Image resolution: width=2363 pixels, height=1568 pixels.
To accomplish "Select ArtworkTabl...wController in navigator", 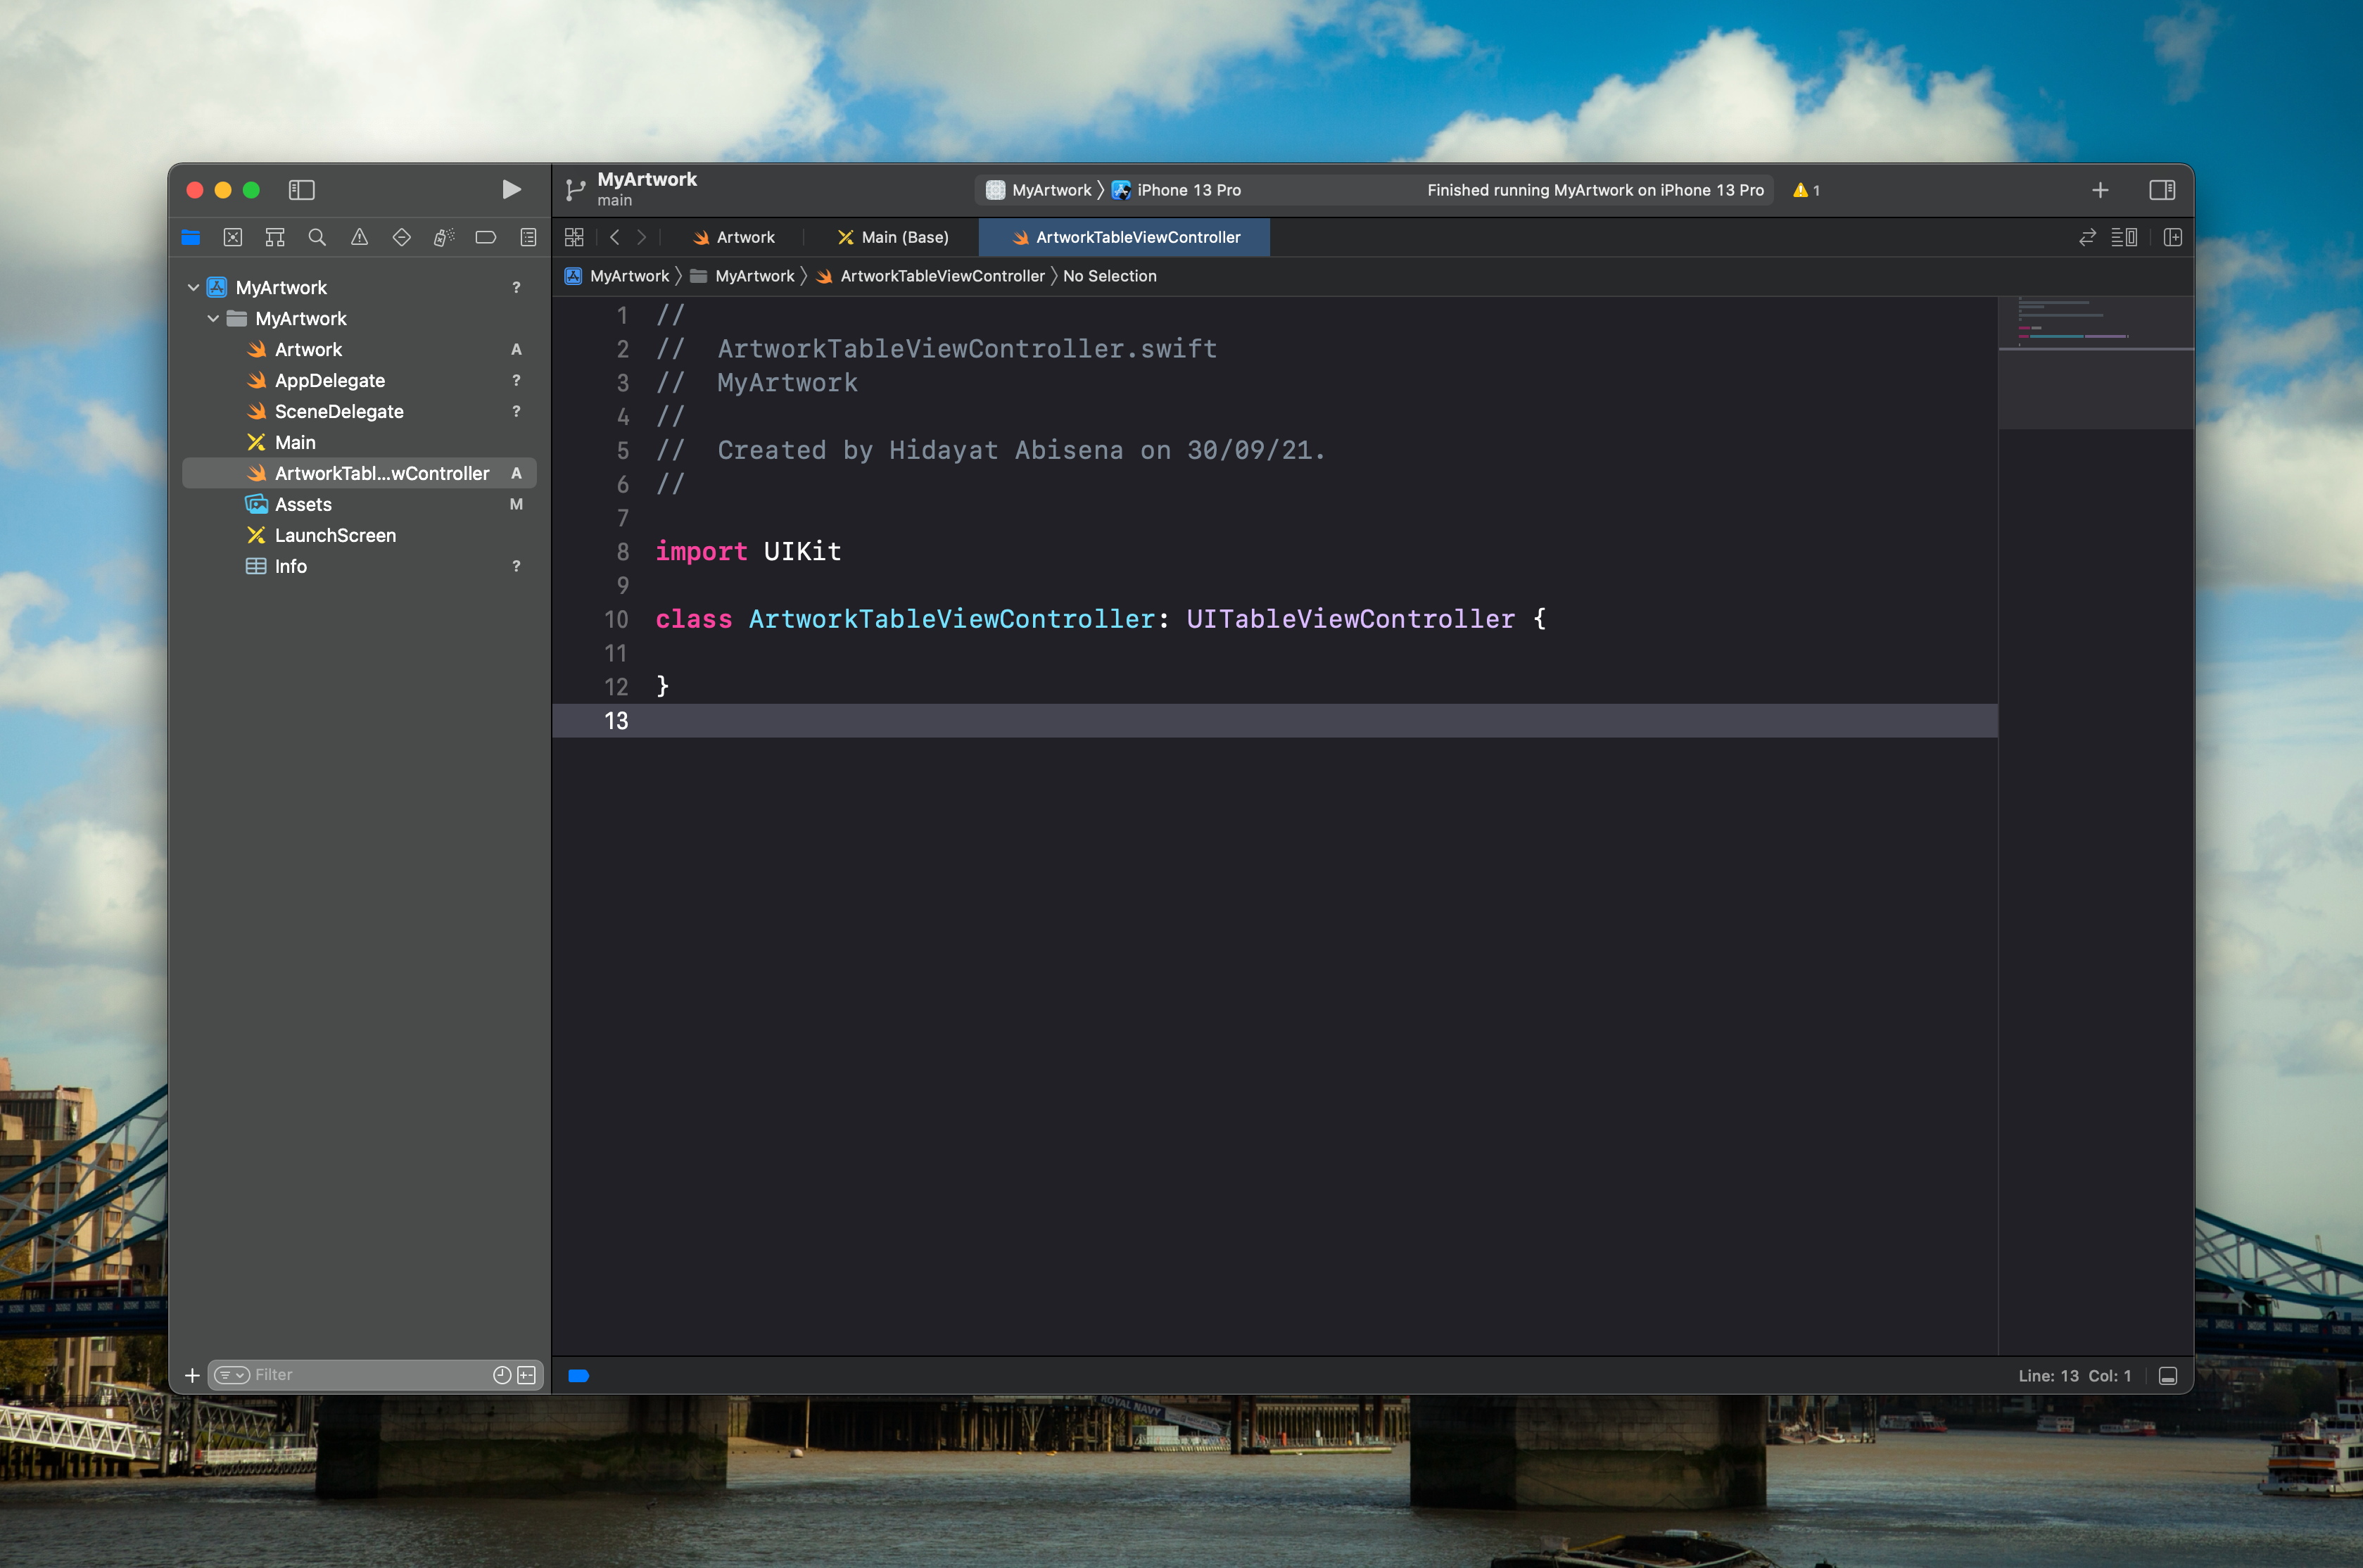I will [x=360, y=474].
